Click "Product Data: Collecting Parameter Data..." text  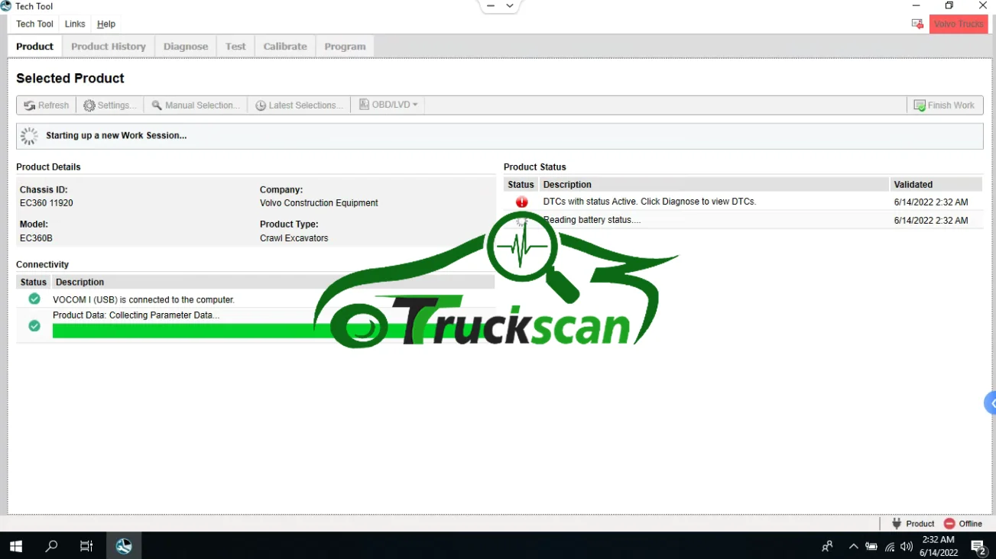click(x=136, y=315)
